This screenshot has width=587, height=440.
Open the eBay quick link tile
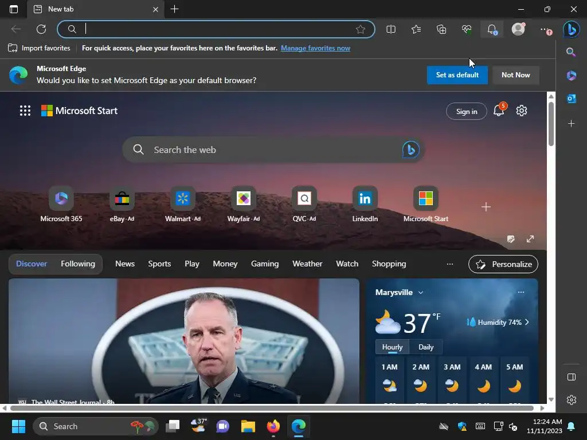tap(122, 205)
